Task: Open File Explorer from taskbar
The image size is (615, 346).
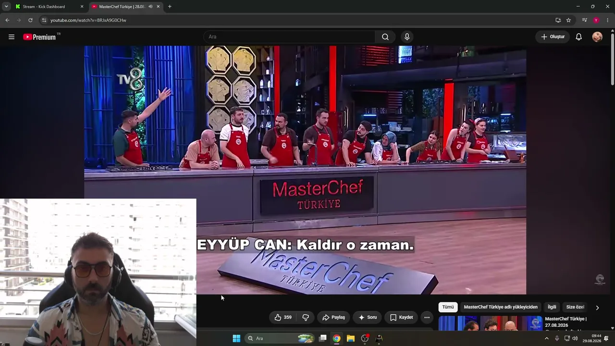Action: click(351, 338)
